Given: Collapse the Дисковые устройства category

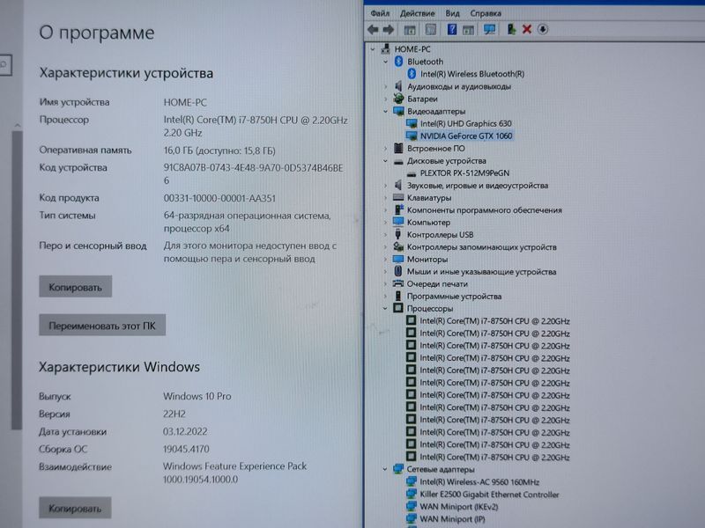Looking at the screenshot, I should pyautogui.click(x=385, y=161).
